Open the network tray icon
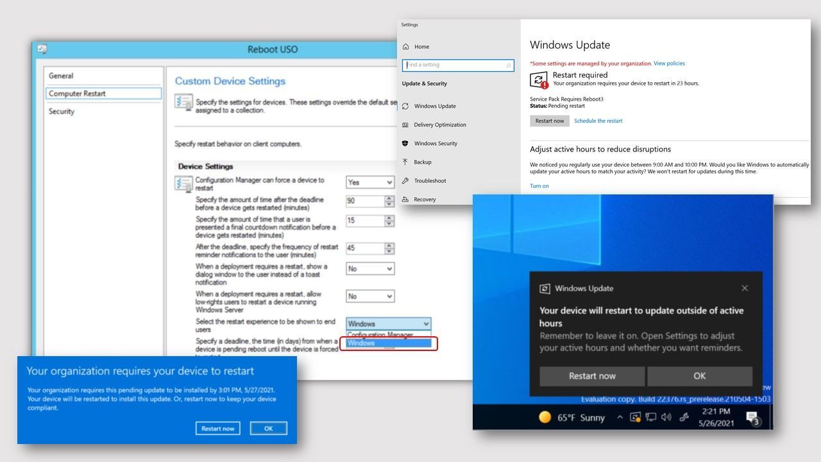This screenshot has height=462, width=821. [651, 418]
